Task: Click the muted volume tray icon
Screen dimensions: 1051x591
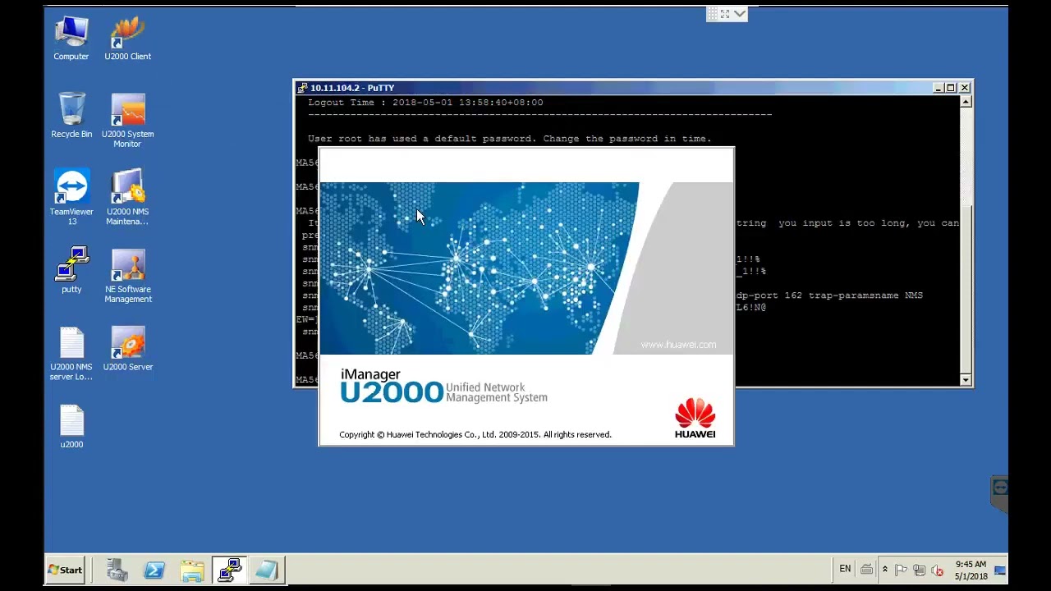Action: point(937,570)
